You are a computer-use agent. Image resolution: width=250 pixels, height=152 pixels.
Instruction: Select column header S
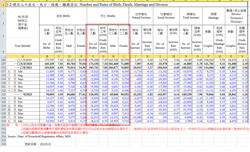pyautogui.click(x=242, y=56)
